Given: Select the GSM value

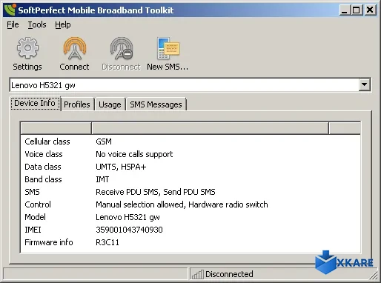Looking at the screenshot, I should pos(104,141).
